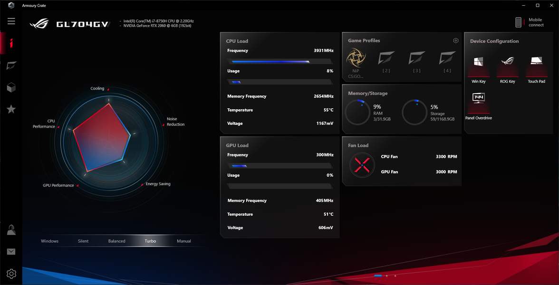Click the Noise Reduction radar label
The height and width of the screenshot is (285, 559).
click(x=176, y=122)
